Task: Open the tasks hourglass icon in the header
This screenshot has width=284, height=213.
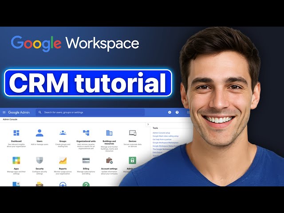Action: 170,112
